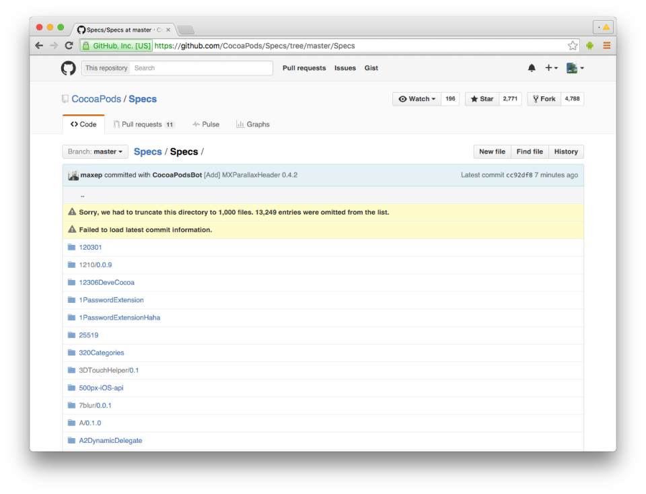View repository Graphs via the bar-chart icon

240,124
